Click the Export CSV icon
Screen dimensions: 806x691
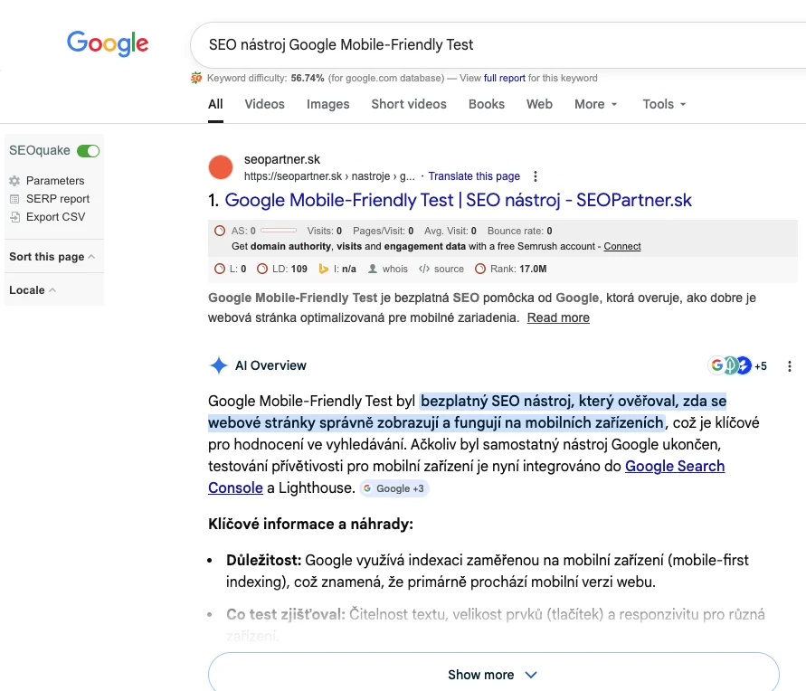[14, 217]
